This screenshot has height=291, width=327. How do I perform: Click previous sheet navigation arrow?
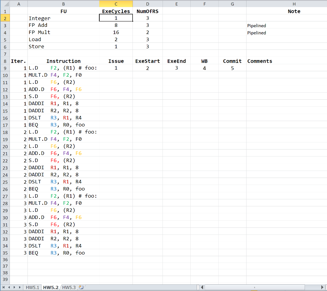point(8,287)
